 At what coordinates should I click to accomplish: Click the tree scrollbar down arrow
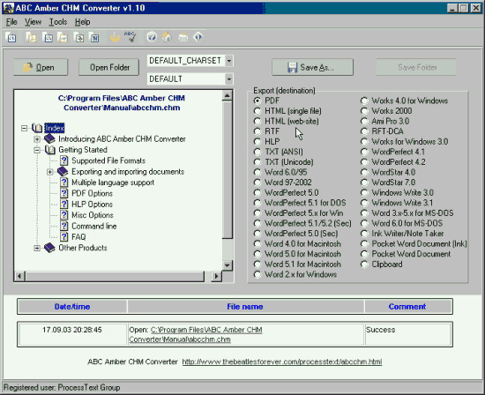pyautogui.click(x=227, y=265)
